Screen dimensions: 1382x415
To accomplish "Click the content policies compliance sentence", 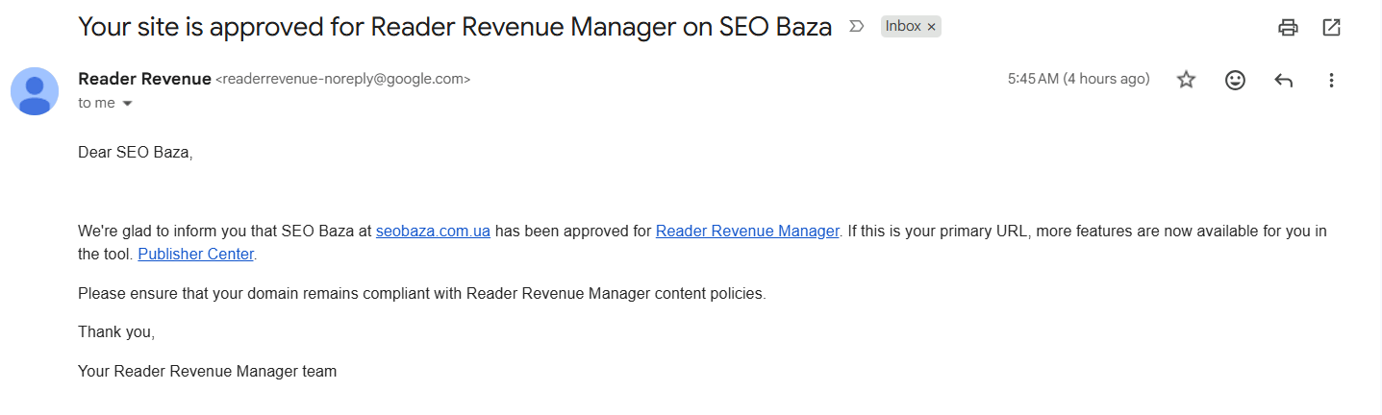I will [422, 294].
